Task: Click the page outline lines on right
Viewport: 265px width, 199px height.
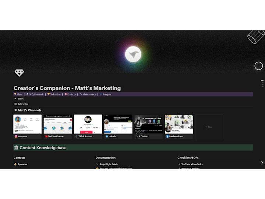Action: (262, 83)
